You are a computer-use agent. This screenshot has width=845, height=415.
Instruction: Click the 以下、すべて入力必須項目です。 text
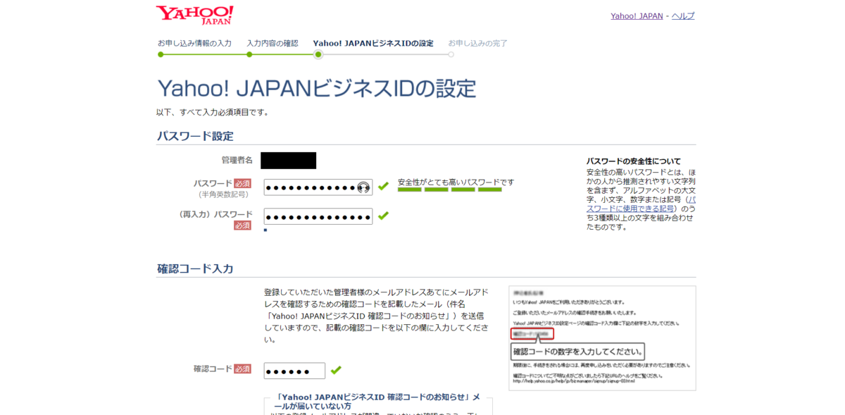tap(214, 112)
